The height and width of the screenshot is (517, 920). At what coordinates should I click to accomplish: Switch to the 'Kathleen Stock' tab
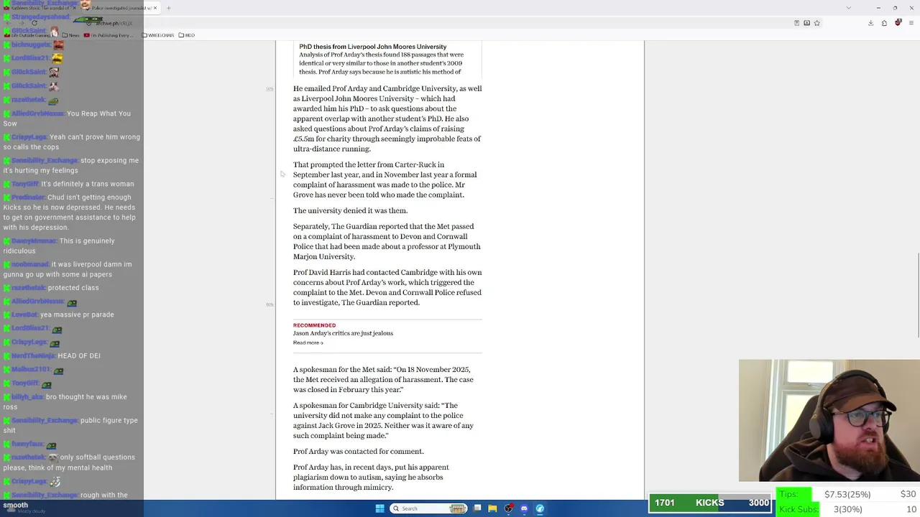(40, 8)
